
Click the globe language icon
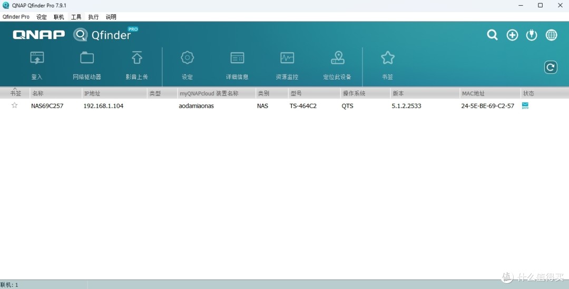pyautogui.click(x=551, y=35)
